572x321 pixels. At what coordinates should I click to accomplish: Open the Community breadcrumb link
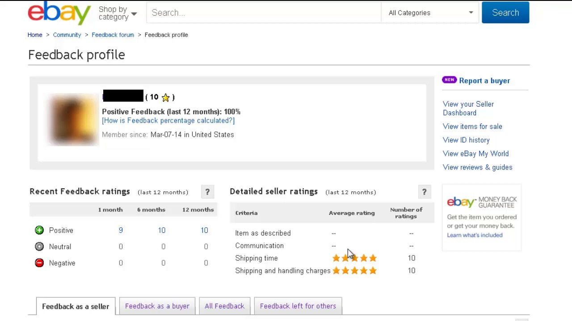(67, 35)
